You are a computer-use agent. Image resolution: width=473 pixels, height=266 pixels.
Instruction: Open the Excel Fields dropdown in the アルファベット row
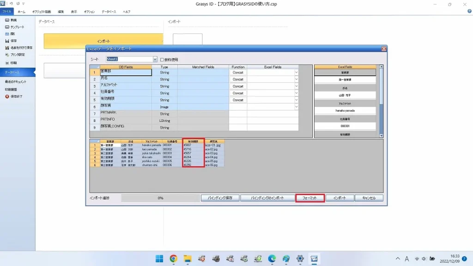[x=296, y=86]
